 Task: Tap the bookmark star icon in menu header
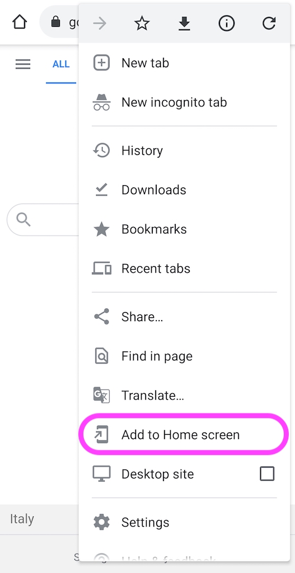coord(142,24)
